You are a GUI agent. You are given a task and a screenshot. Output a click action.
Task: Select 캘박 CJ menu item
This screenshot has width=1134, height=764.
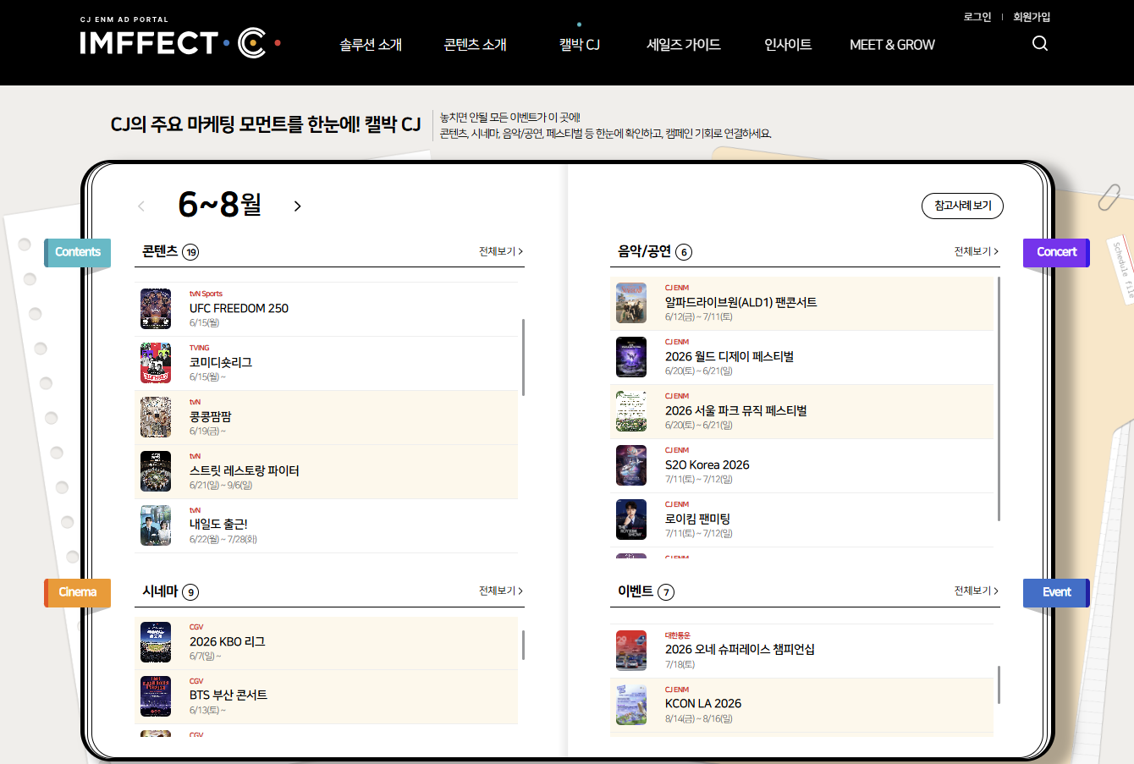pos(579,45)
